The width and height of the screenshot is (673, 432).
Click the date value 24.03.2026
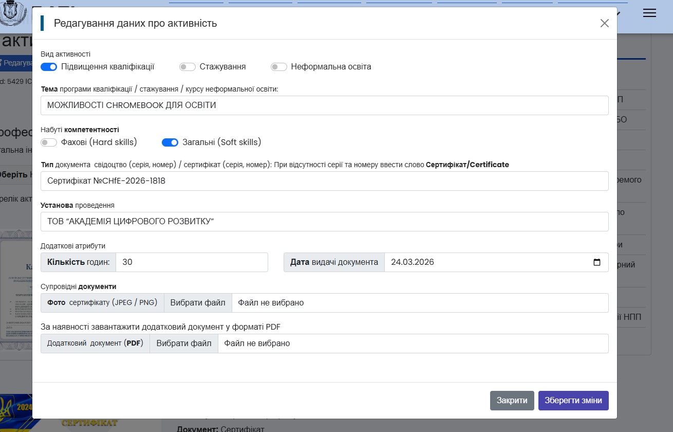[x=413, y=262]
